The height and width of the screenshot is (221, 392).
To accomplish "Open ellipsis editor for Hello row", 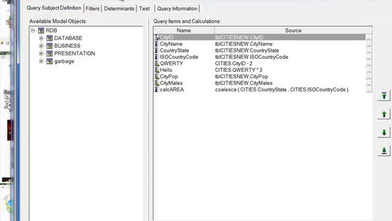I will pyautogui.click(x=369, y=70).
